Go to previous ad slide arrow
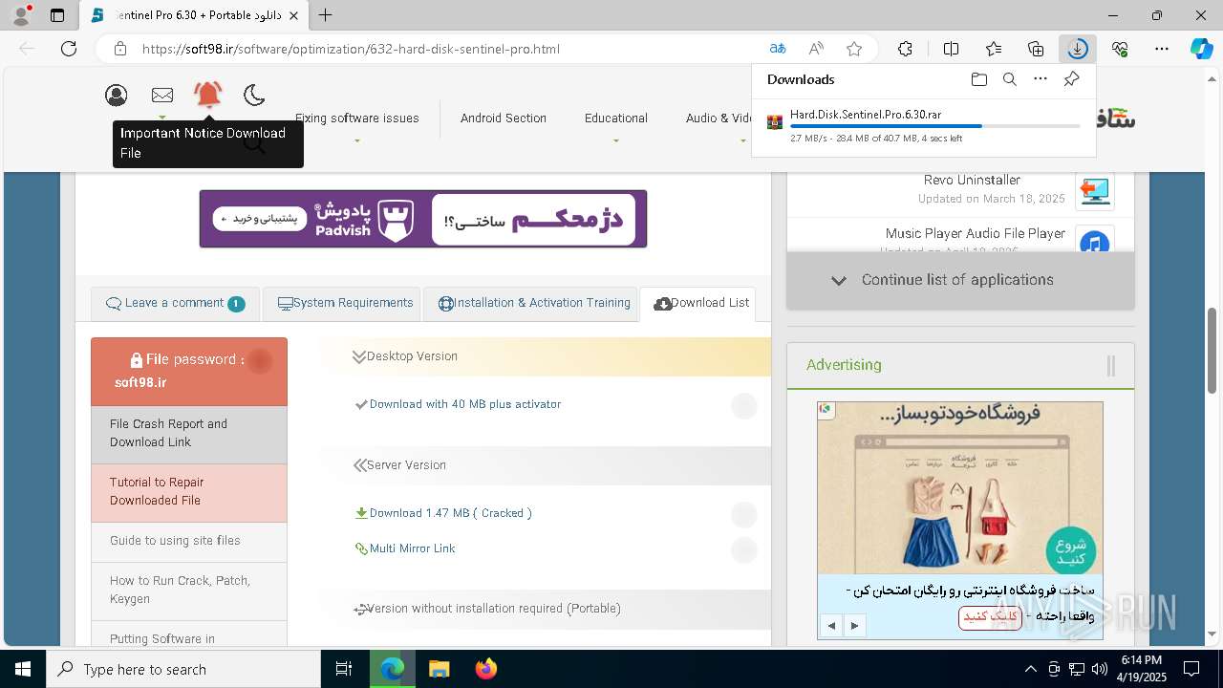This screenshot has width=1223, height=688. point(831,626)
